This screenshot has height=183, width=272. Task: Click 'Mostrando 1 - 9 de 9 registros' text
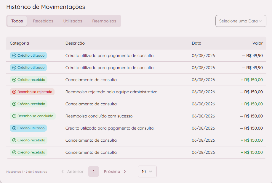pyautogui.click(x=27, y=171)
